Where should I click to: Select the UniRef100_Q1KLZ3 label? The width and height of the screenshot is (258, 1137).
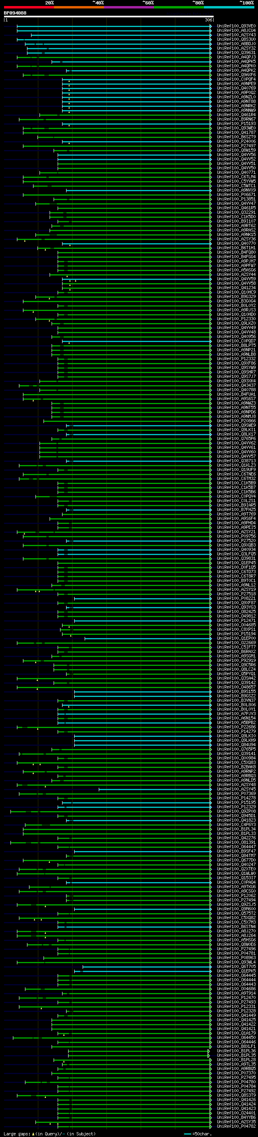[x=236, y=465]
